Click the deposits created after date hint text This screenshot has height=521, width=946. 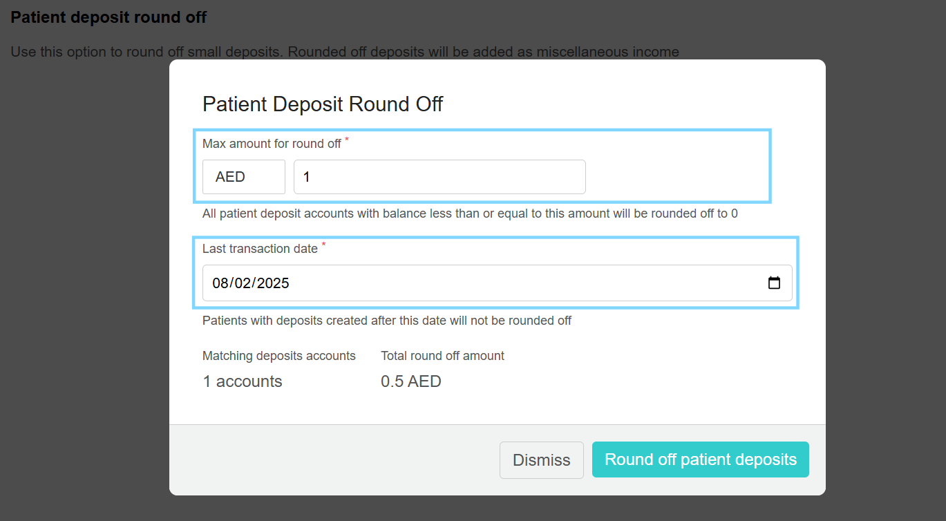click(x=387, y=321)
